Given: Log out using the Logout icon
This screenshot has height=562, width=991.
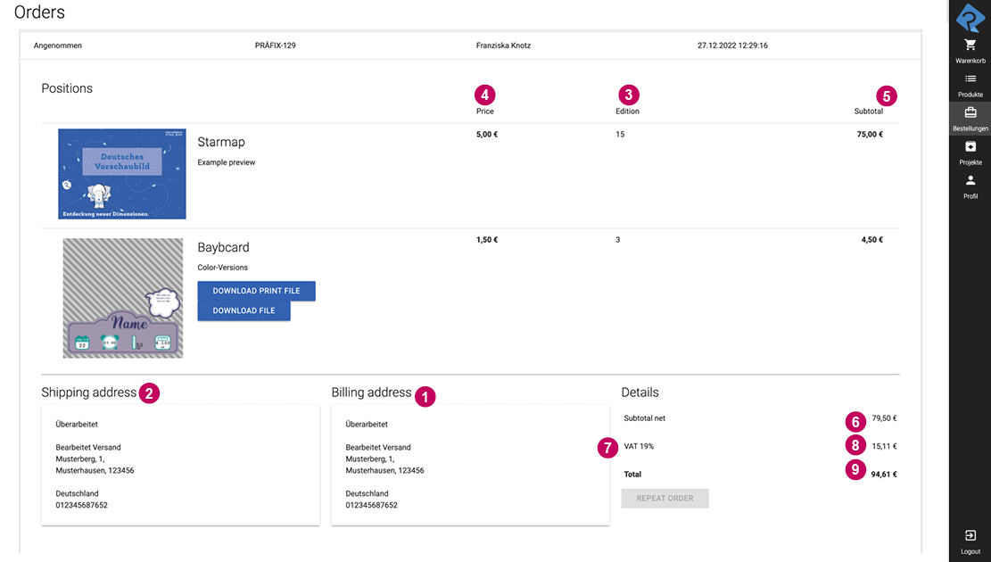Looking at the screenshot, I should pos(970,538).
